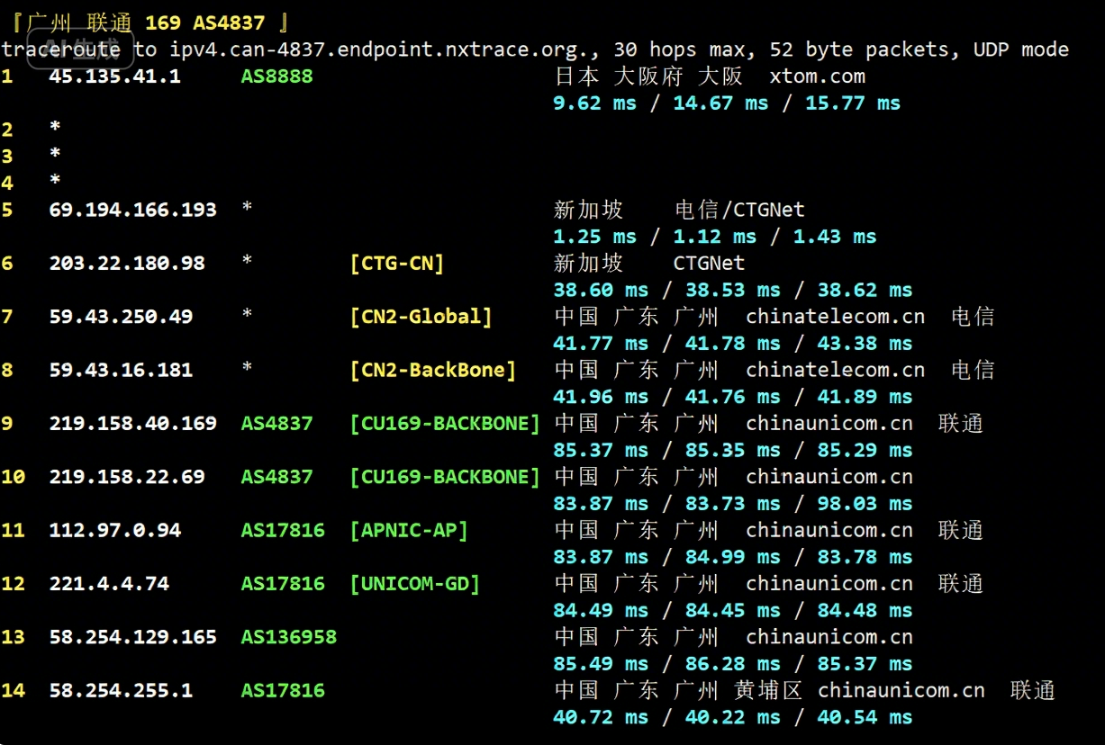Click chinatelecom.cn in hop 7 row
1105x745 pixels.
835,317
